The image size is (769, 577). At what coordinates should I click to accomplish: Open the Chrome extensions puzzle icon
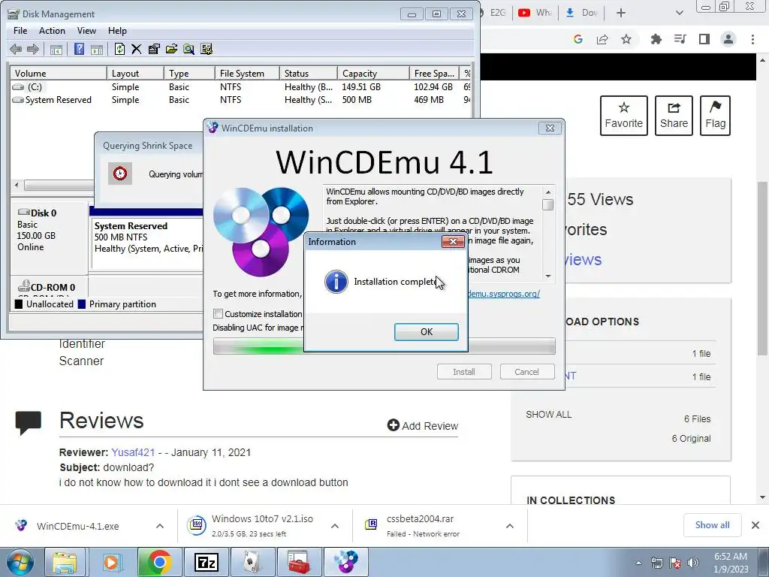656,39
